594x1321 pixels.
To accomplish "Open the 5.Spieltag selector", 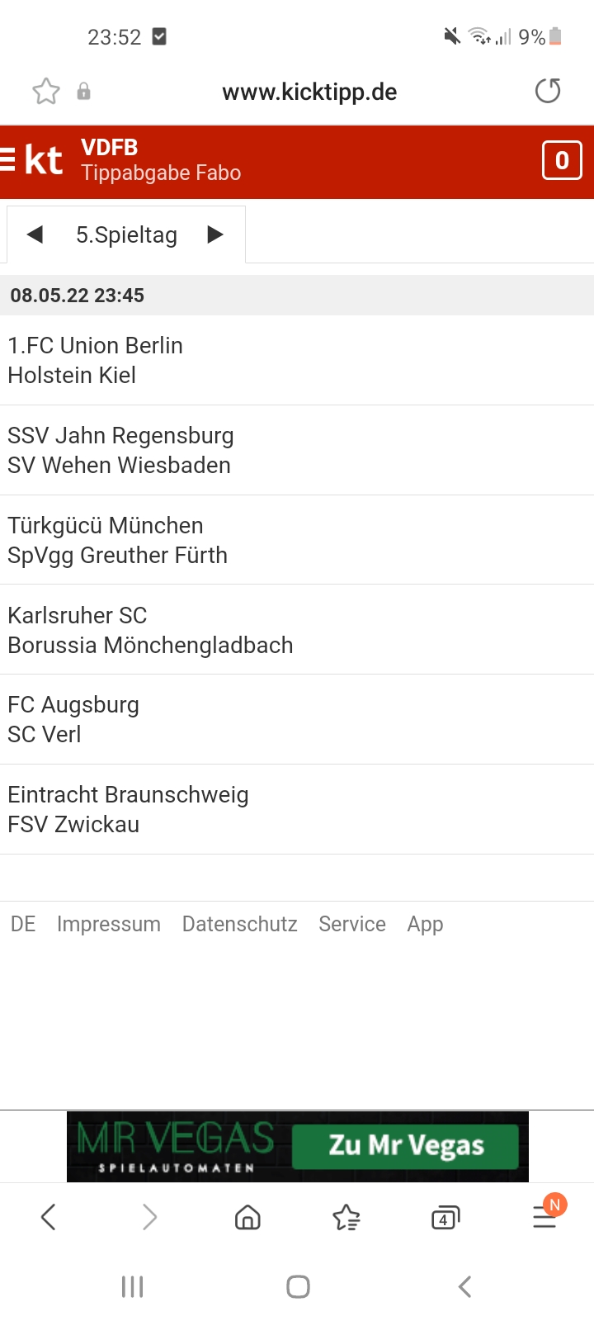I will [x=126, y=235].
